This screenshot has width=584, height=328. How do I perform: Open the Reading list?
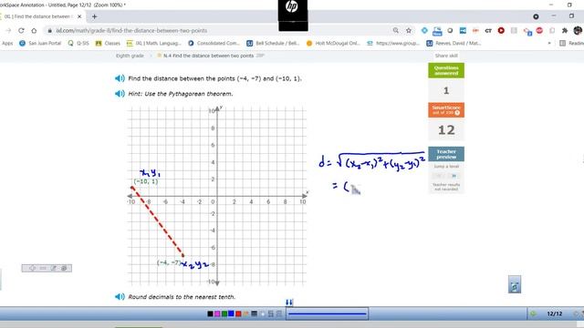coord(572,43)
